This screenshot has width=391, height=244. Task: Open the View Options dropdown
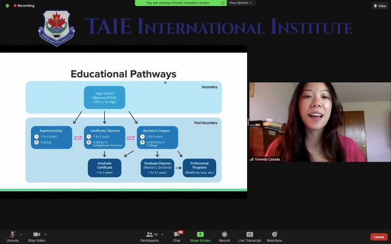pyautogui.click(x=241, y=3)
